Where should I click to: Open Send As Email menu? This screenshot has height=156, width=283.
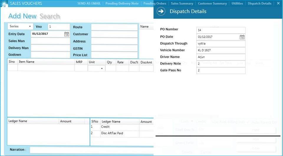tap(89, 4)
